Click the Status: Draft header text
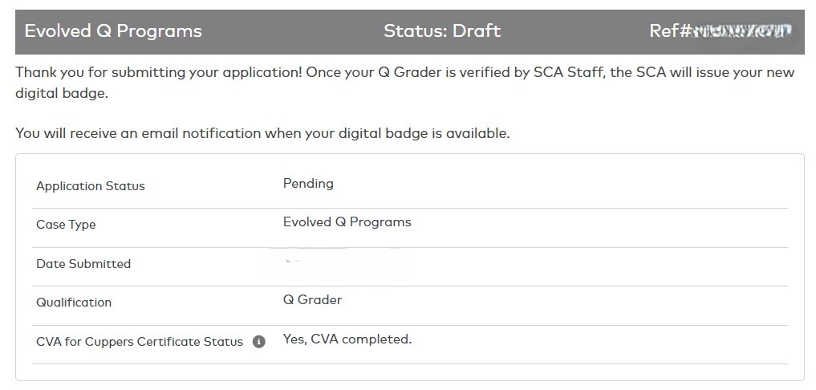This screenshot has width=816, height=390. pyautogui.click(x=442, y=31)
